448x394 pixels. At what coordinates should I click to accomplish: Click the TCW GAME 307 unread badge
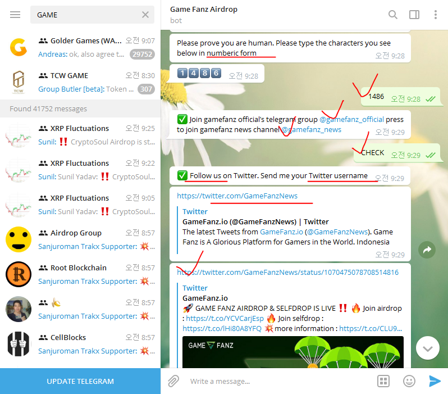coord(147,89)
